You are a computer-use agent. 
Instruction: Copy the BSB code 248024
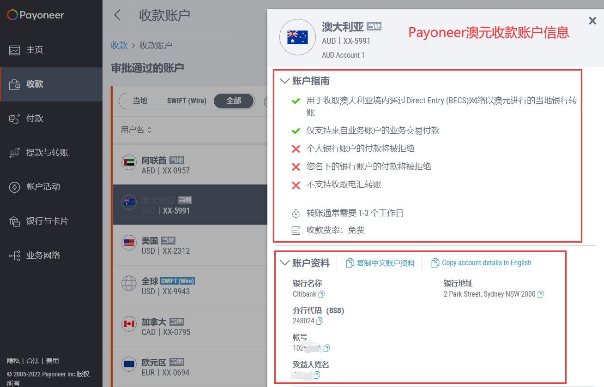pos(319,321)
